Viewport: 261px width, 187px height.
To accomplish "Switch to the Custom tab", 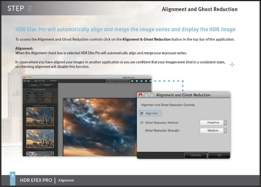I will click(47, 85).
